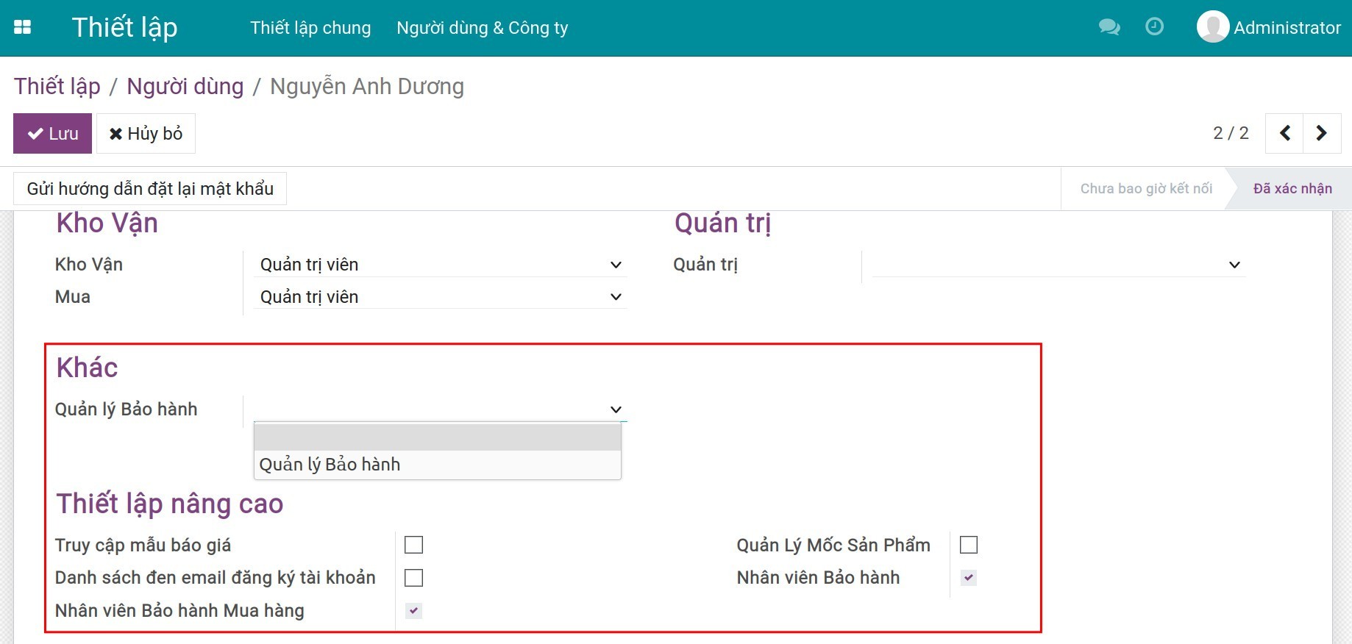Click the Hủy bỏ discard button
The width and height of the screenshot is (1352, 644).
146,133
